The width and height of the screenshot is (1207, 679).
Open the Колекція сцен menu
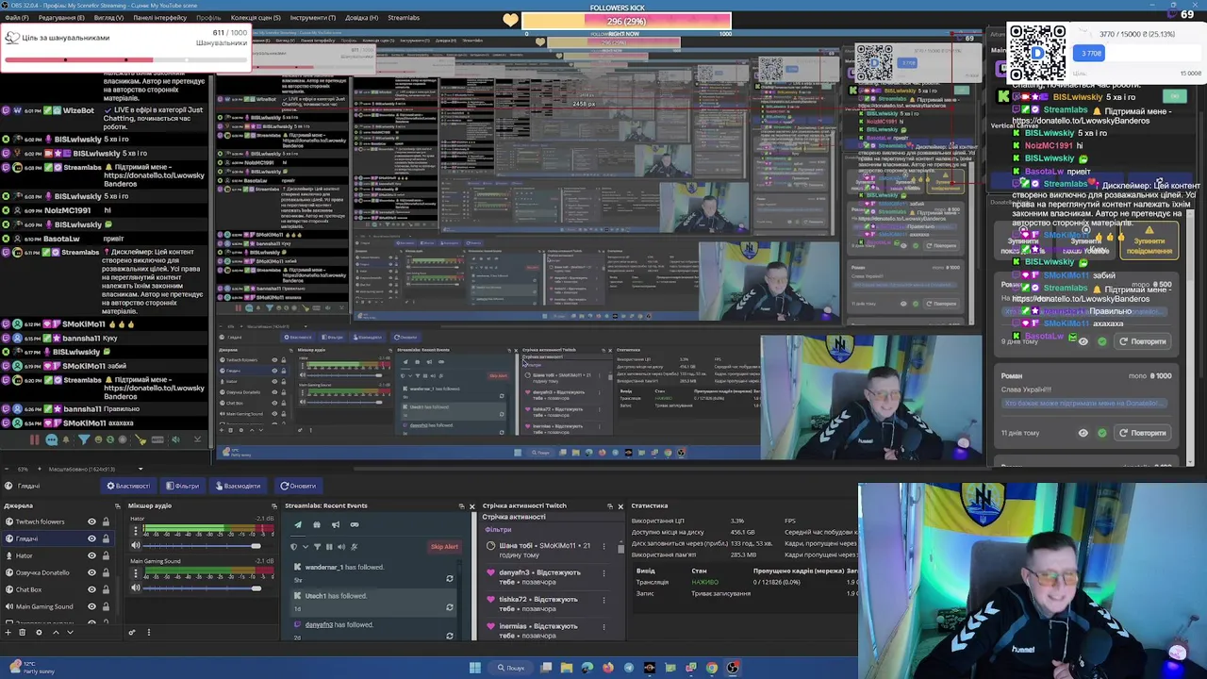255,18
